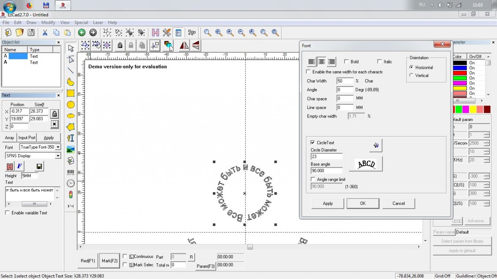Click the lock aspect ratio padlock icon

tap(54, 113)
